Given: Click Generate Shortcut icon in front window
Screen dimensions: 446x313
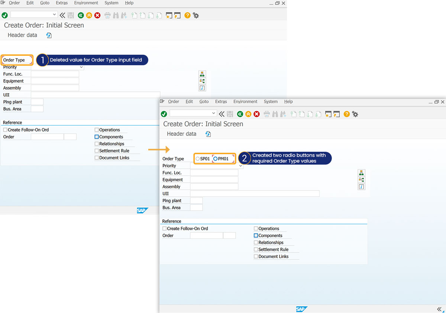Looking at the screenshot, I should (x=337, y=114).
